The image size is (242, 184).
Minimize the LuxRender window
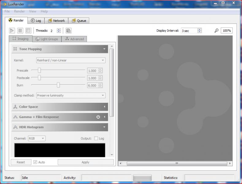click(x=215, y=3)
